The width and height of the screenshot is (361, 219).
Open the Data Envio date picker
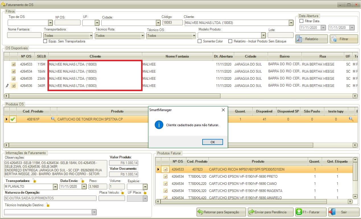point(84,187)
